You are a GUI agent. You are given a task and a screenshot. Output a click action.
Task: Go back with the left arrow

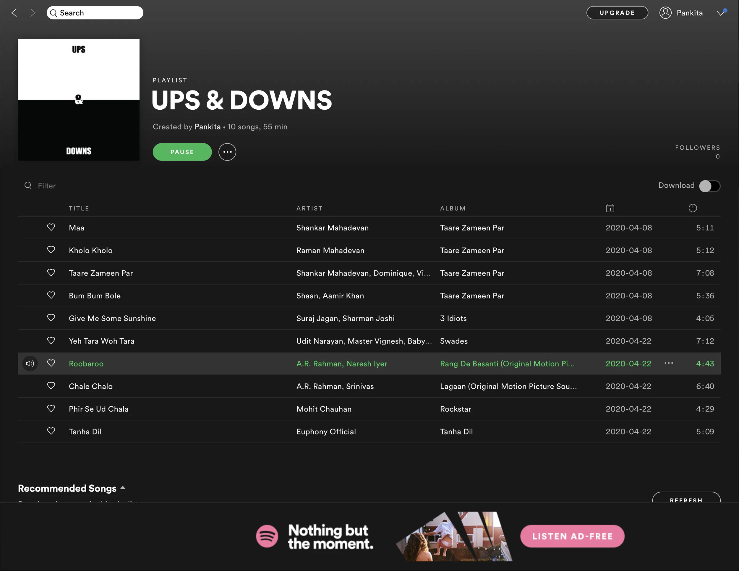pos(14,13)
